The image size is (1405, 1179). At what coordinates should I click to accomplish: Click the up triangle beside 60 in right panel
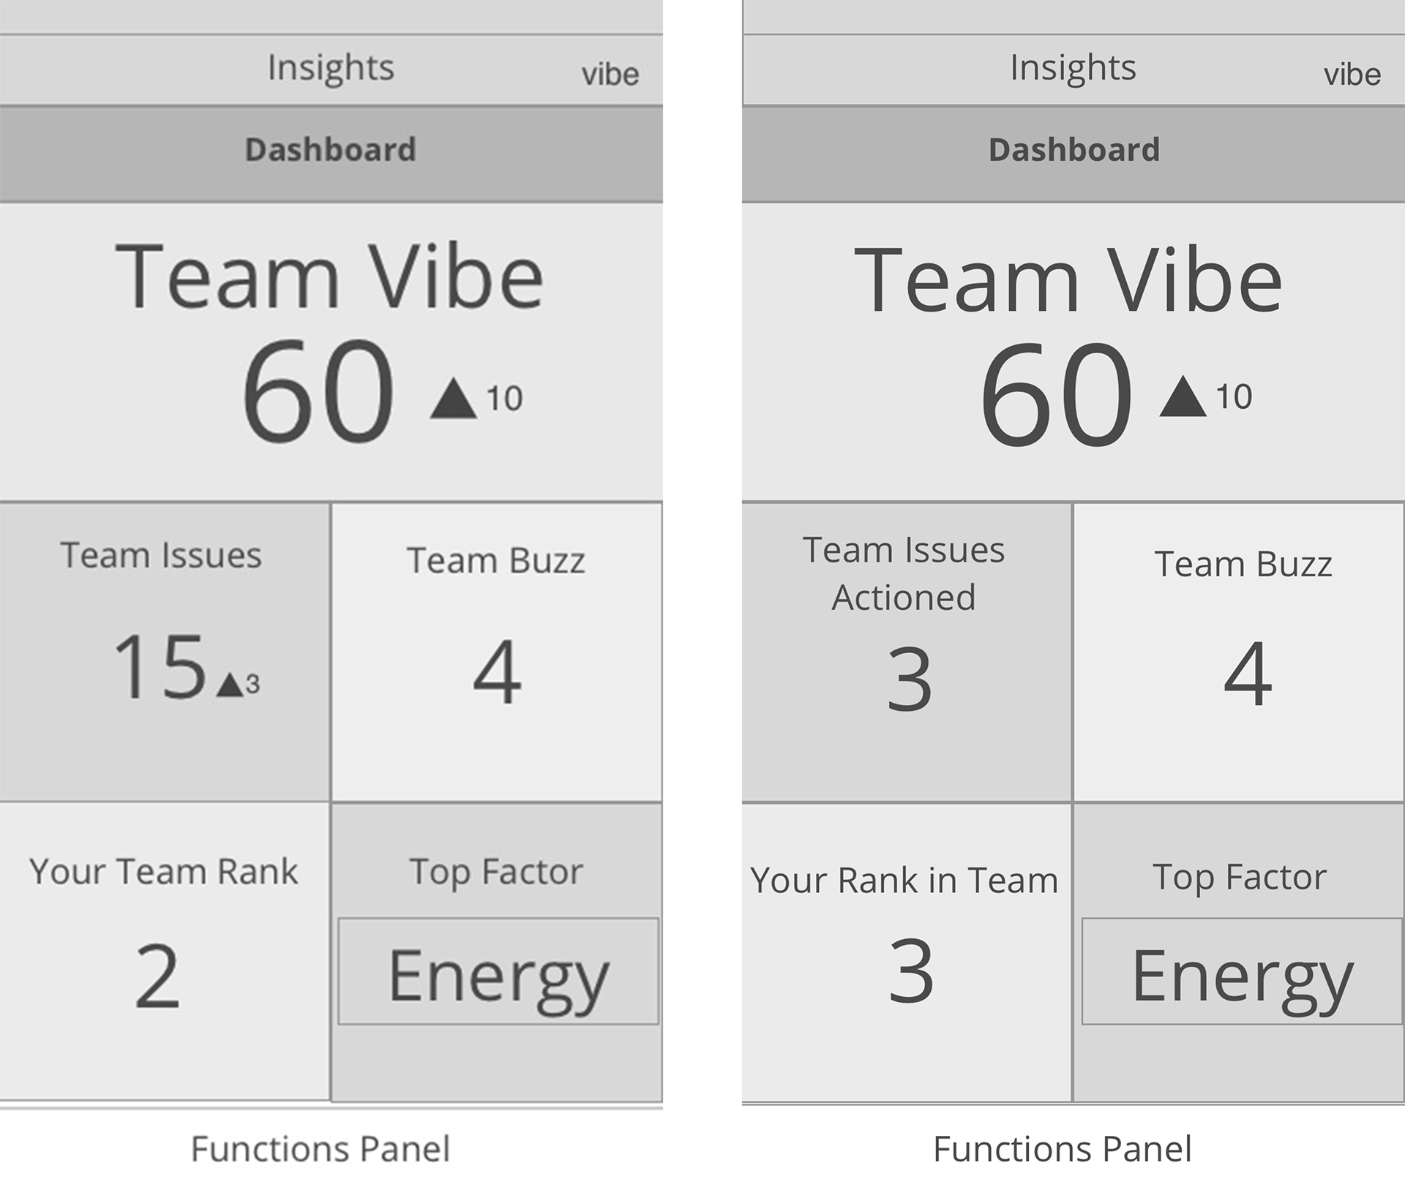tap(1183, 396)
